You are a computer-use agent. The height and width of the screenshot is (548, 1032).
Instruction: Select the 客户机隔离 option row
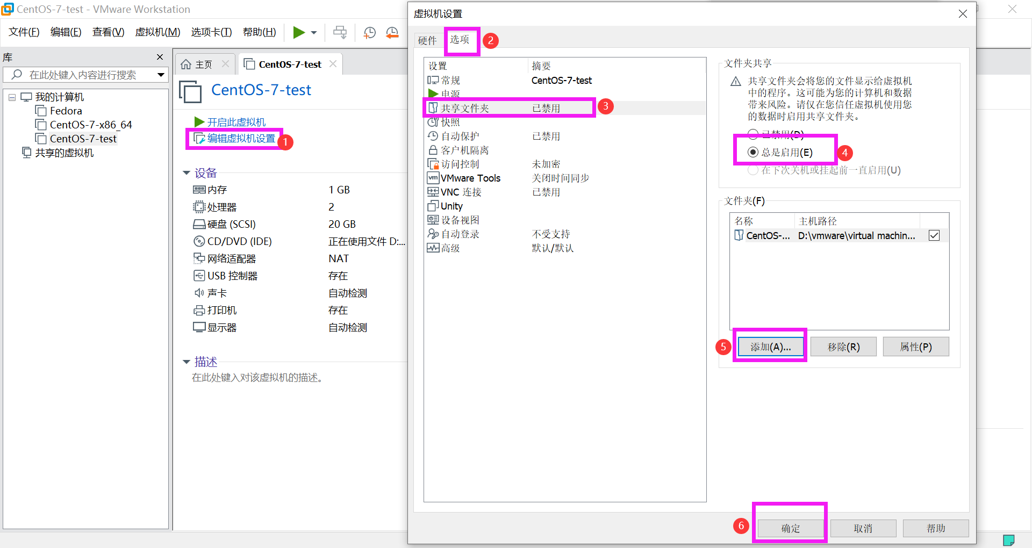[564, 150]
